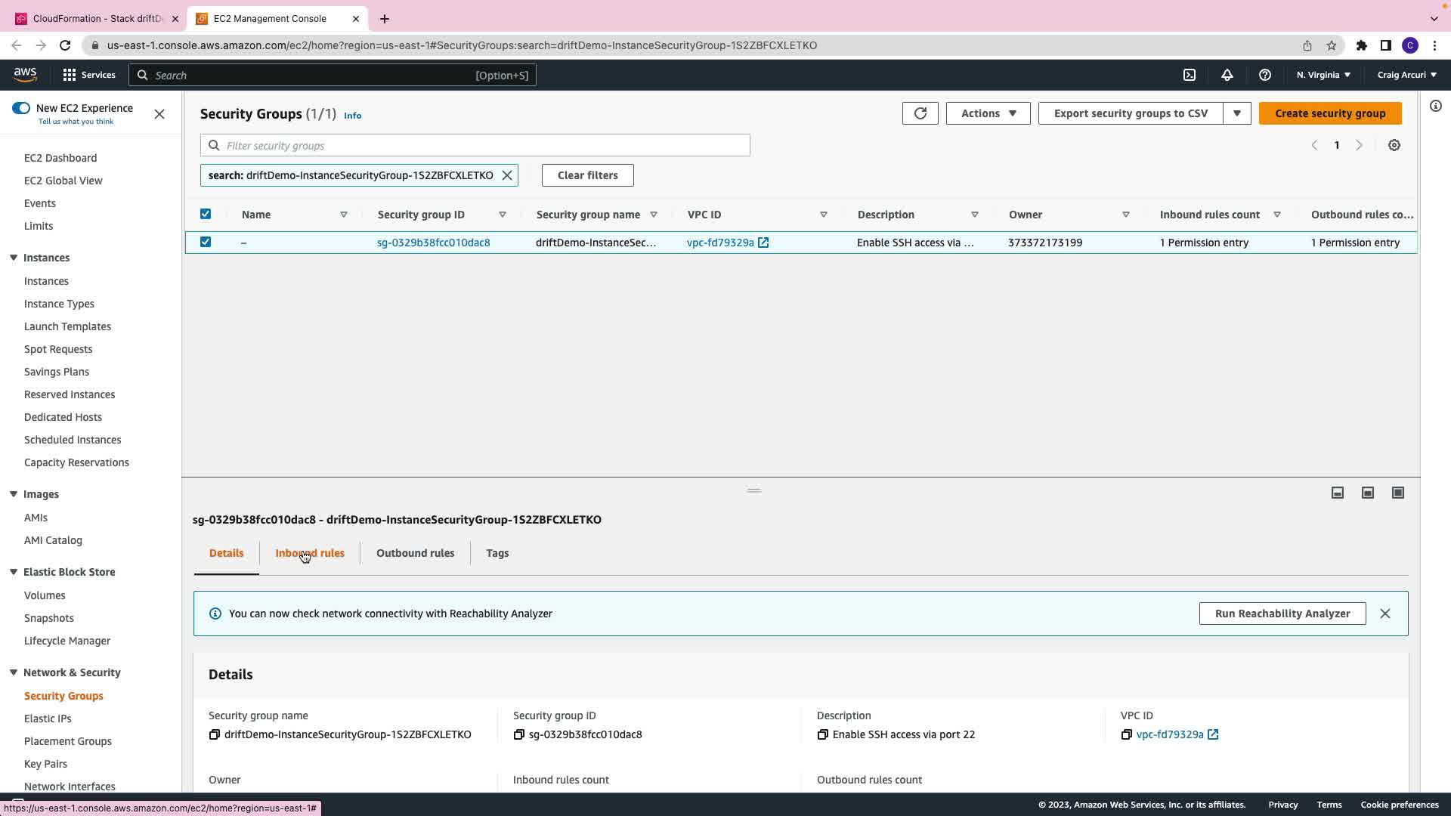The width and height of the screenshot is (1451, 816).
Task: Collapse the Instances sidebar section
Action: pyautogui.click(x=14, y=258)
